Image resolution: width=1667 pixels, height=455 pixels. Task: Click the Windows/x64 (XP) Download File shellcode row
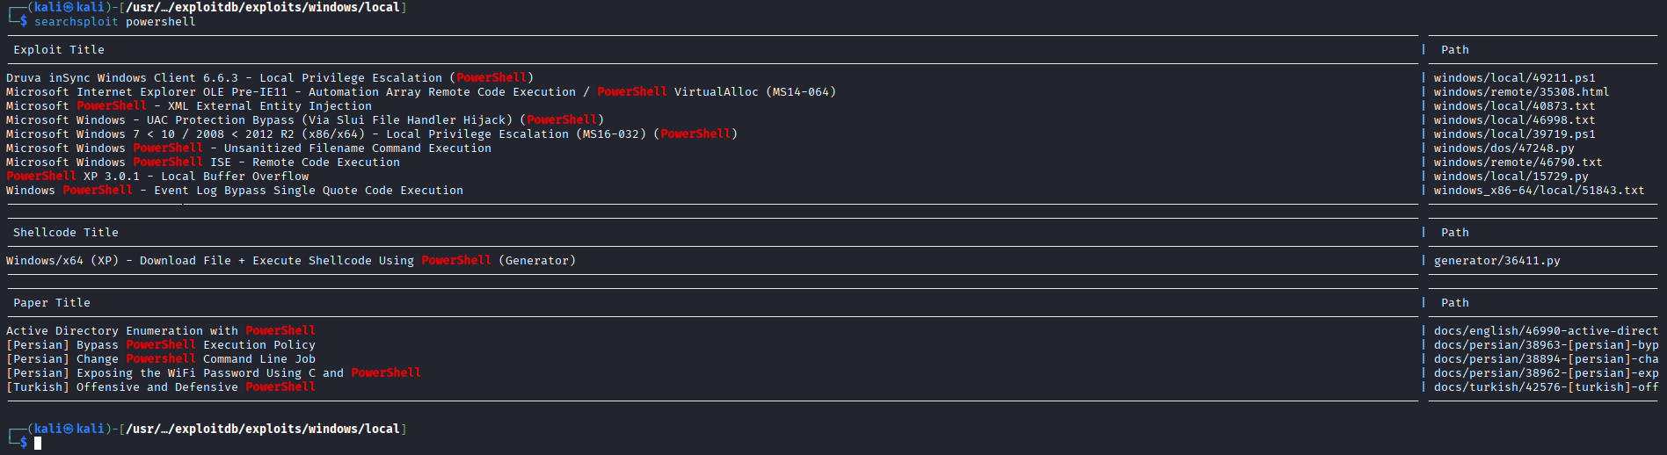pos(291,261)
